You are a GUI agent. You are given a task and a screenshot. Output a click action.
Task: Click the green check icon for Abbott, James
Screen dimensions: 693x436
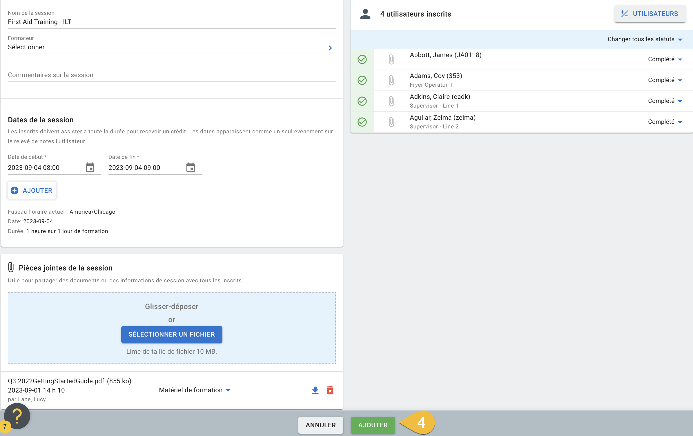click(362, 59)
